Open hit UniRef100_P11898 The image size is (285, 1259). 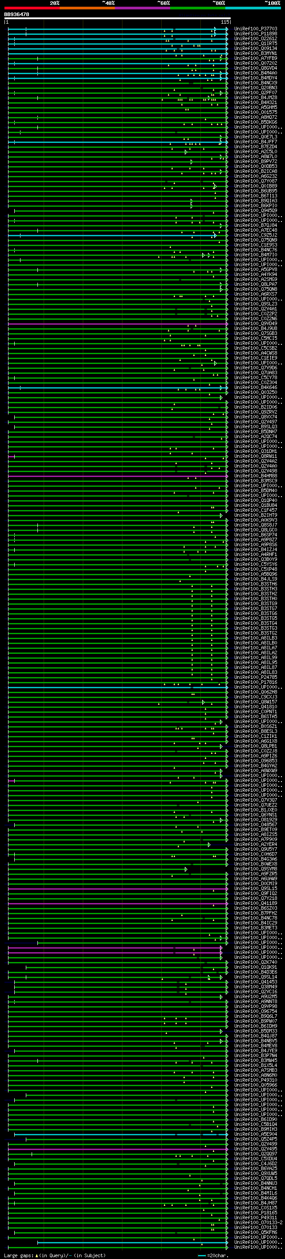pyautogui.click(x=256, y=34)
